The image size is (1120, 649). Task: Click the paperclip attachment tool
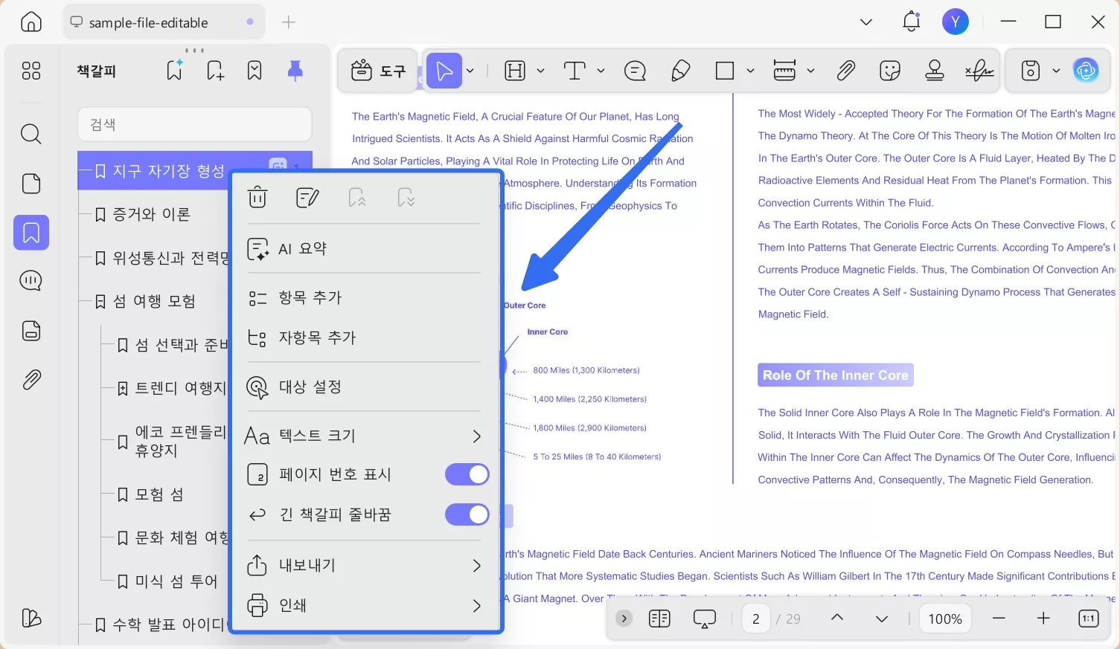[x=845, y=70]
